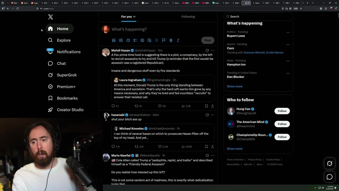The width and height of the screenshot is (339, 191).
Task: Open options for Cavs trend
Action: (288, 45)
